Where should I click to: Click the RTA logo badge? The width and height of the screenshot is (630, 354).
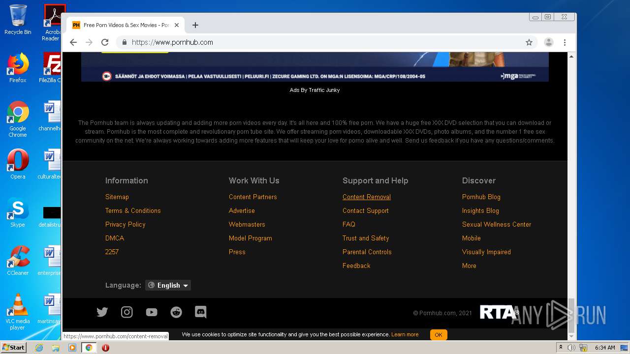click(499, 313)
